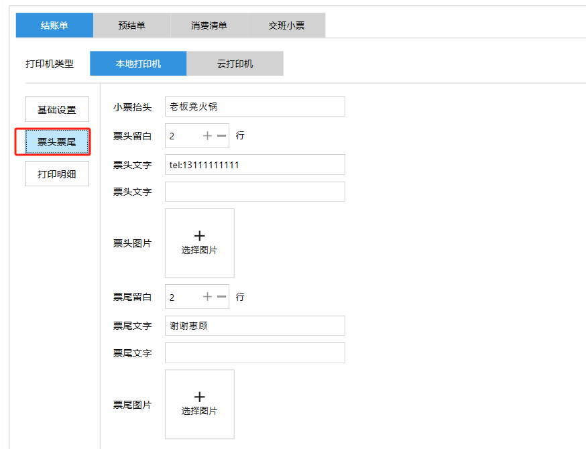This screenshot has width=586, height=449.
Task: Click the 票尾文字 field containing 谢谢惠顾
Action: [255, 326]
